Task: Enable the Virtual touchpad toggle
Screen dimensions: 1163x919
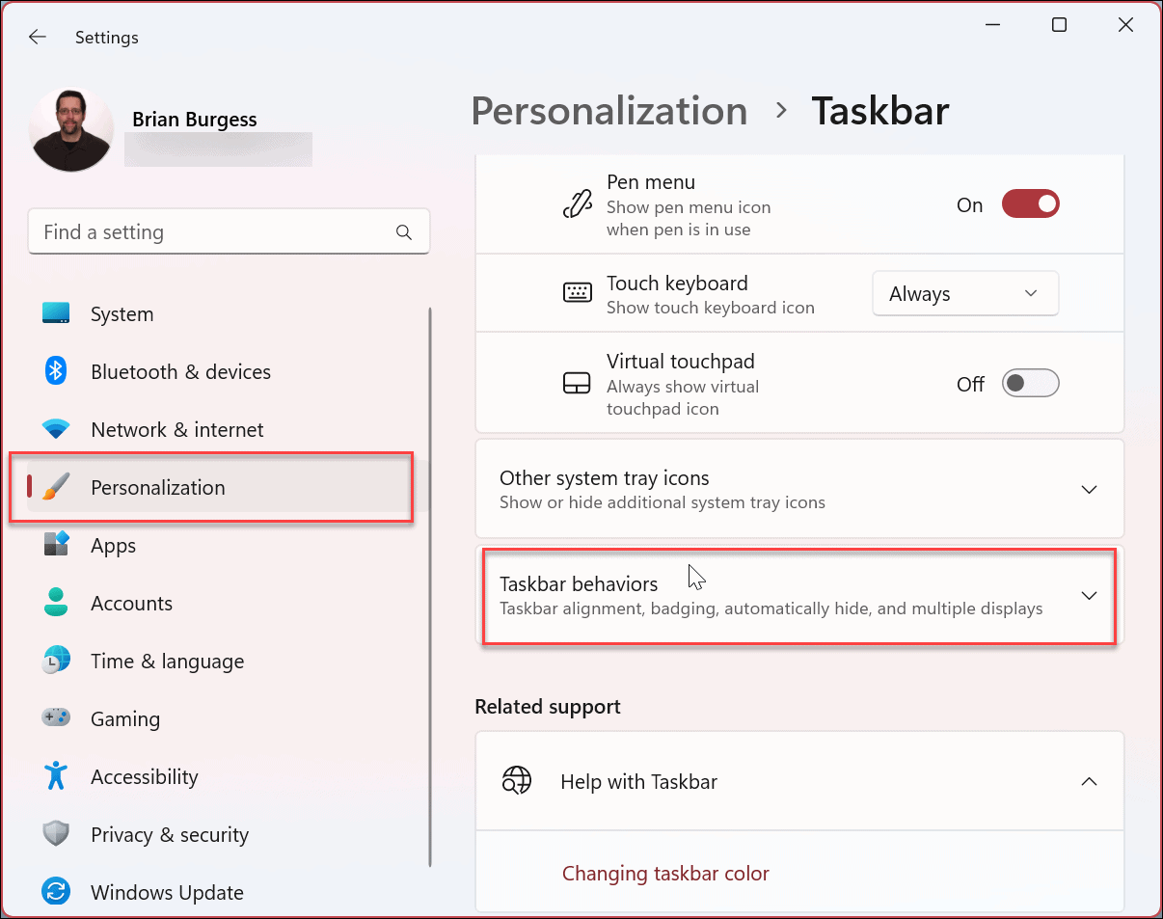Action: click(x=1030, y=383)
